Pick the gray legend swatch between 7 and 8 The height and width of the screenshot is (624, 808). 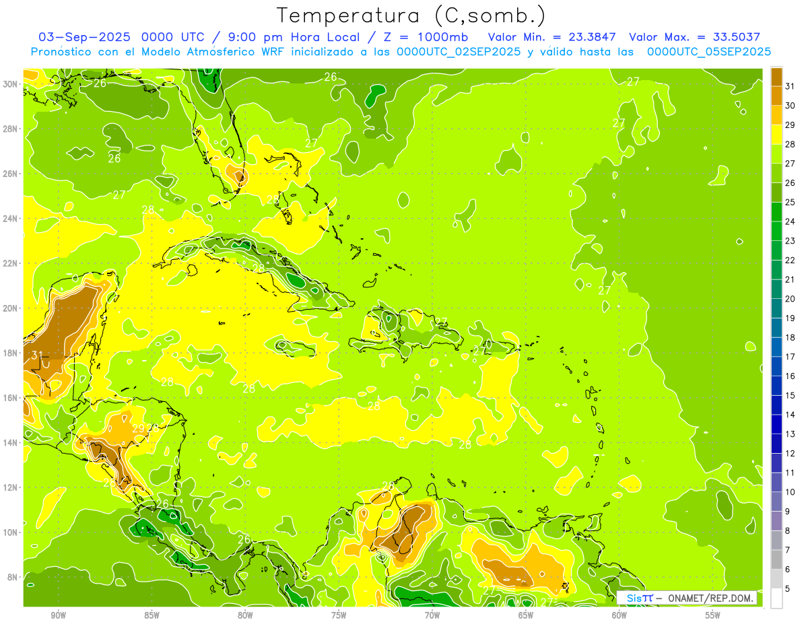776,541
